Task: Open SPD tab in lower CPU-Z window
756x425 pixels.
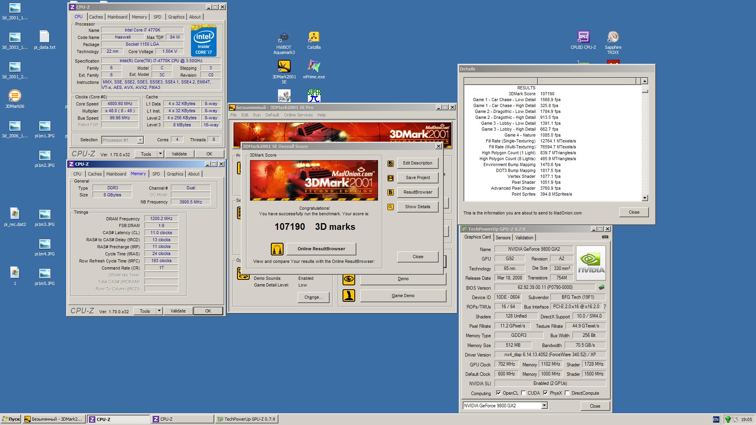Action: pos(156,174)
